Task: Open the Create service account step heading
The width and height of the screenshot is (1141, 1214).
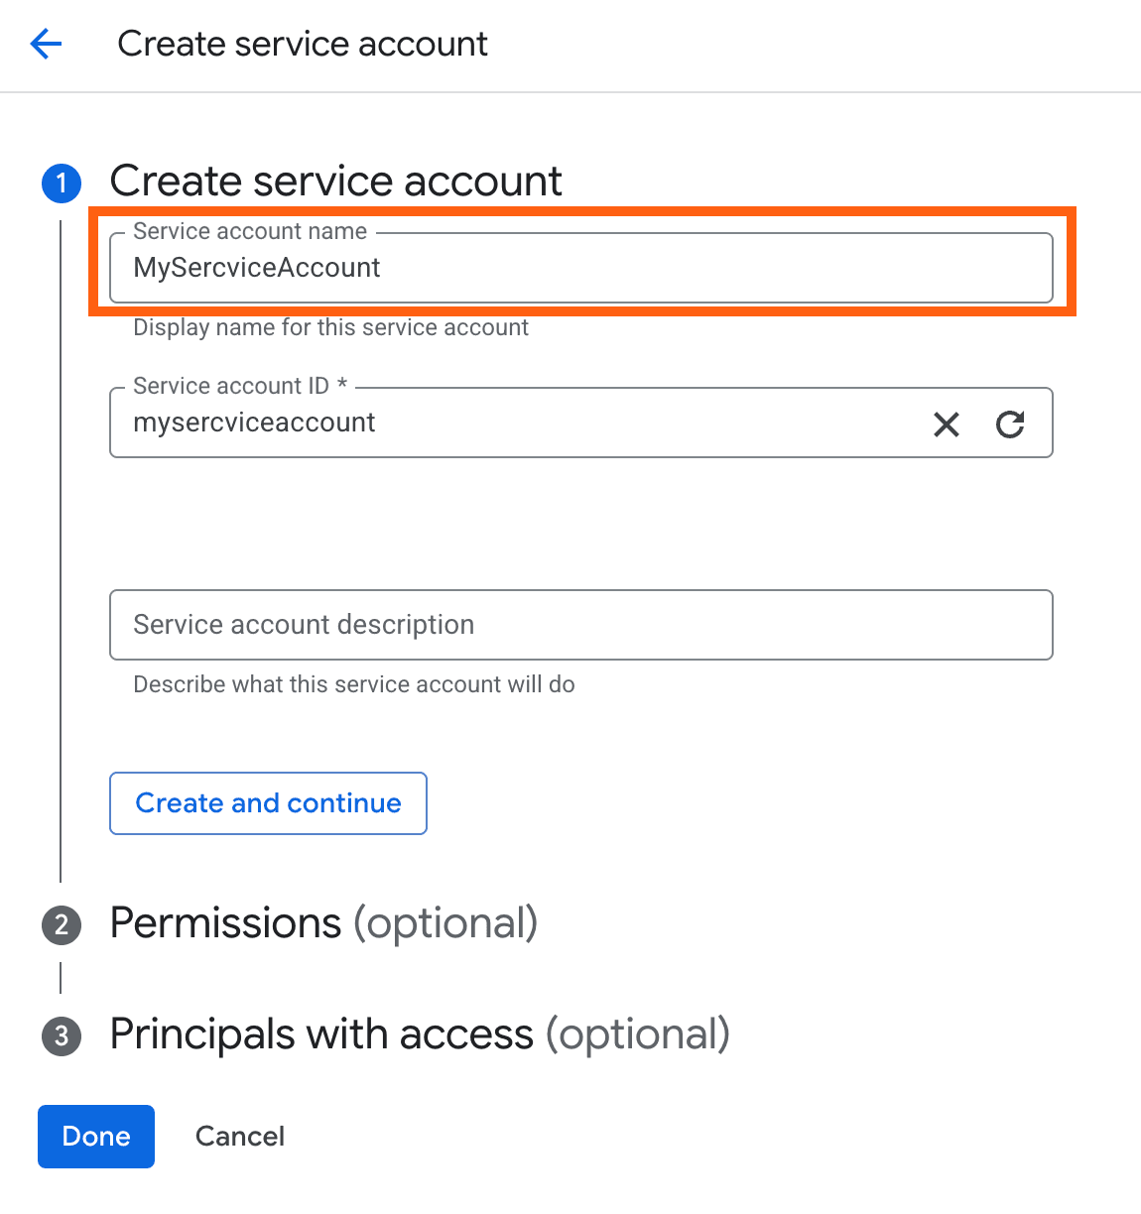Action: pos(335,182)
